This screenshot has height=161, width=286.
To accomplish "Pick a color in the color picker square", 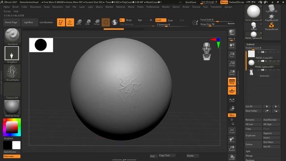I will pyautogui.click(x=12, y=127).
